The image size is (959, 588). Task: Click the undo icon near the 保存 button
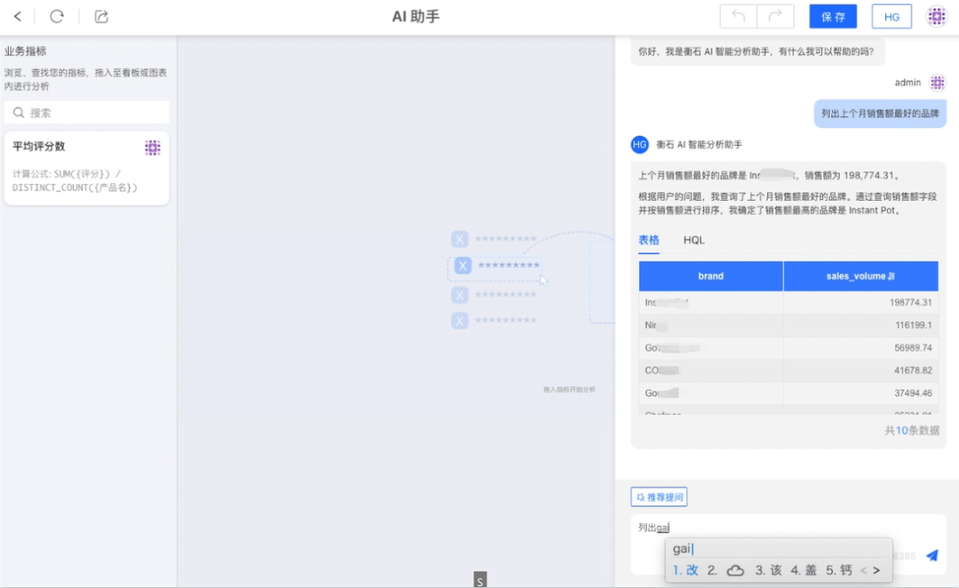(738, 16)
